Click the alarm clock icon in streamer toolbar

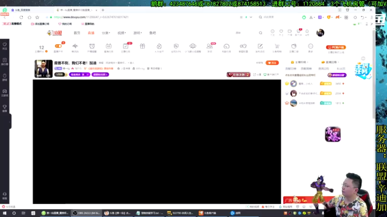point(92,46)
